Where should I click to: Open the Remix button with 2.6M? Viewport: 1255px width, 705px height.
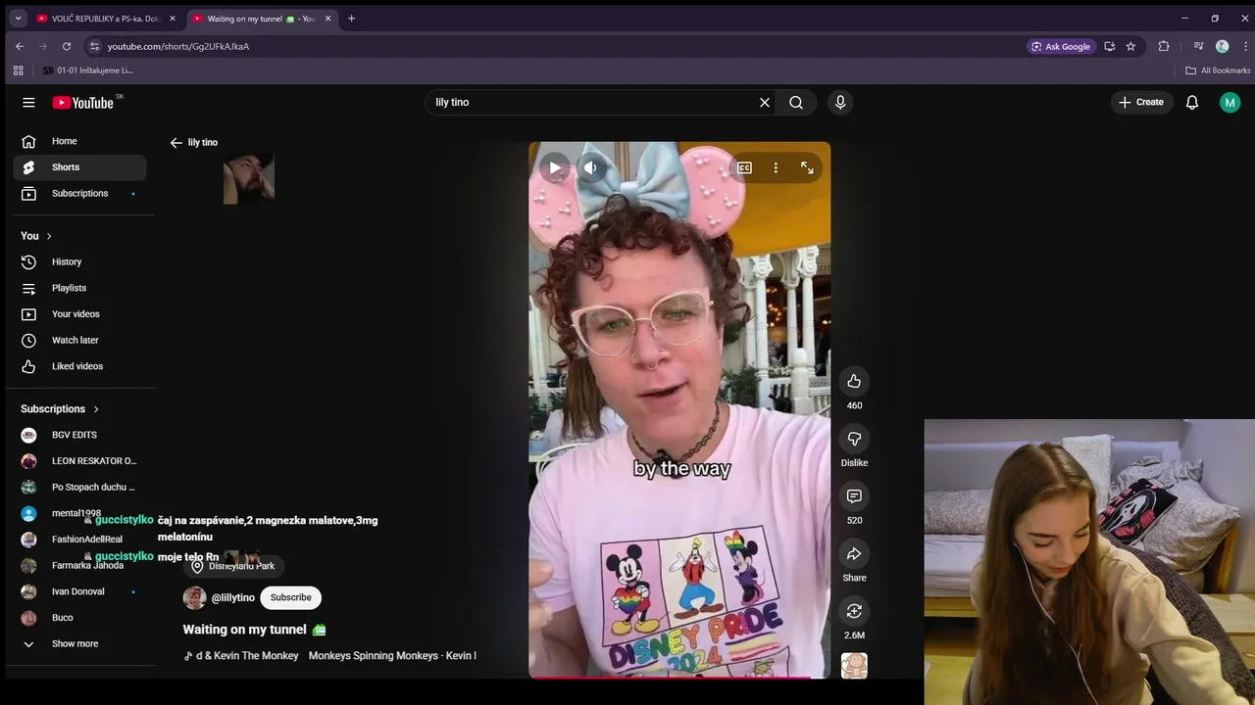[854, 611]
